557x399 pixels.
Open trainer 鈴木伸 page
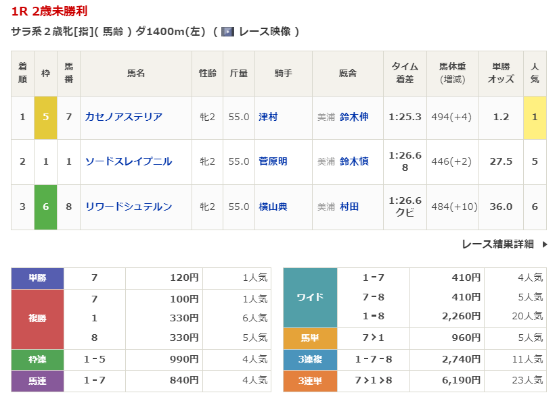354,117
